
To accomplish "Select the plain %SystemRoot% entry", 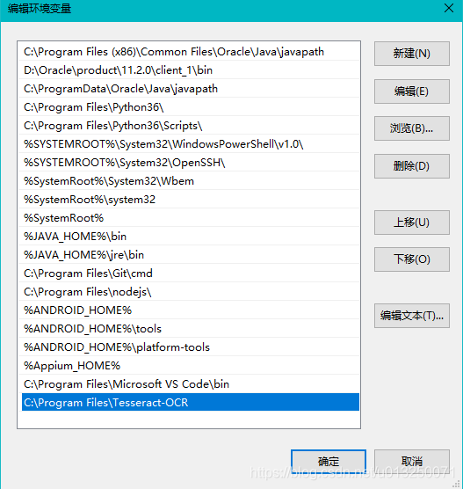I will (189, 218).
